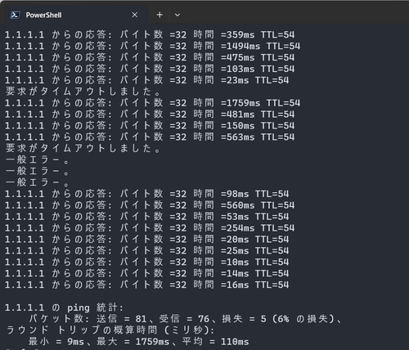Click the PowerShell icon in the tab
This screenshot has height=350, width=409.
[15, 15]
